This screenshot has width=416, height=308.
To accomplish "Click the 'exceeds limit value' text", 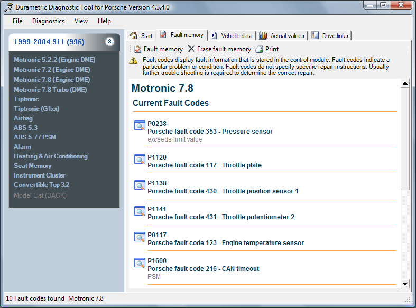I will pyautogui.click(x=175, y=139).
